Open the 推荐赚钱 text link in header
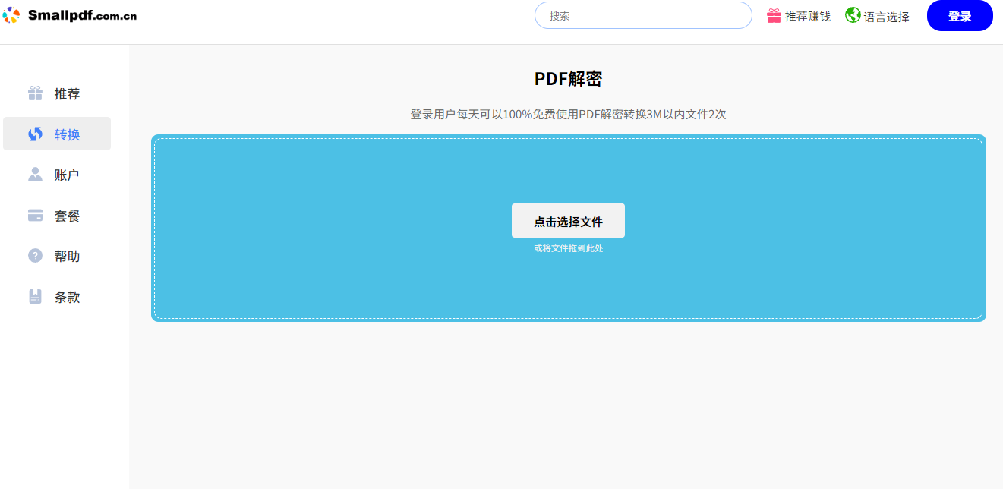This screenshot has width=1003, height=489. 807,16
